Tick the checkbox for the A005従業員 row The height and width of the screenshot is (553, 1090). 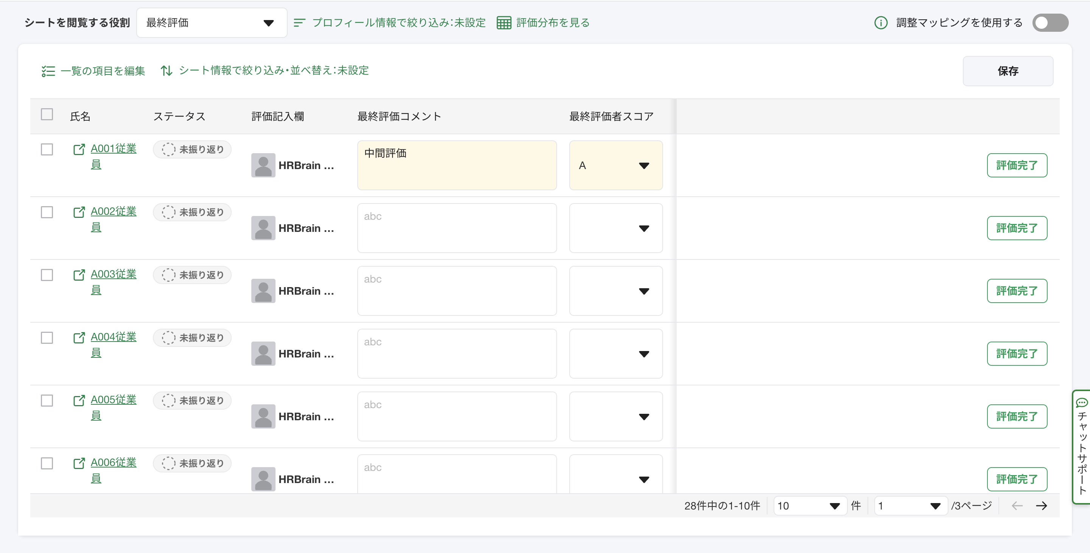pos(47,400)
